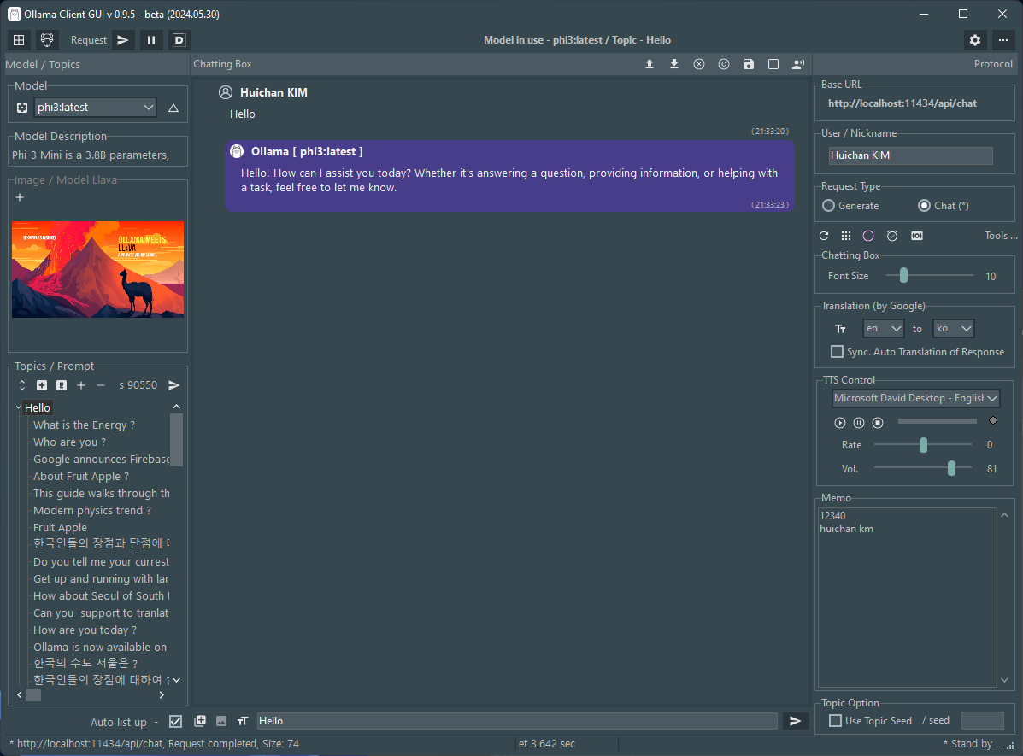Save chat with the floppy disk icon
Image resolution: width=1023 pixels, height=756 pixels.
[749, 64]
